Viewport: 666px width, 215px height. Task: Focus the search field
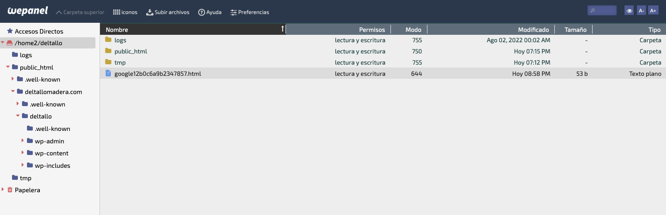click(x=602, y=10)
